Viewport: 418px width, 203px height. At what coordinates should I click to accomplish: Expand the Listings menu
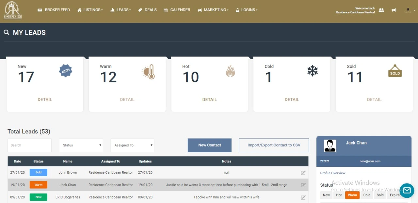pyautogui.click(x=90, y=10)
